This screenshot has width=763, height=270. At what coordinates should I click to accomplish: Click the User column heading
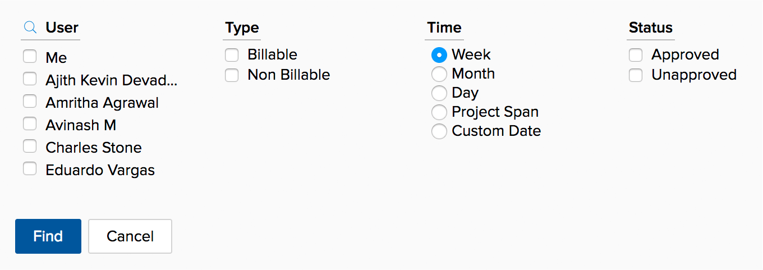tap(62, 28)
